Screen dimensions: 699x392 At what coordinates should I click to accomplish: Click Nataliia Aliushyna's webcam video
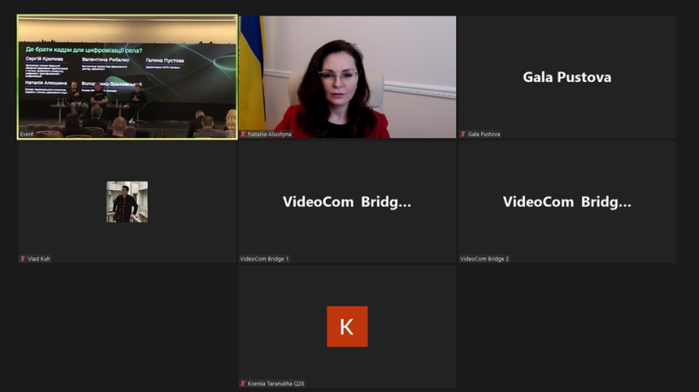point(347,77)
